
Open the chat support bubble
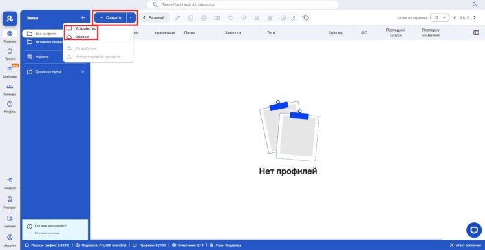click(x=474, y=230)
